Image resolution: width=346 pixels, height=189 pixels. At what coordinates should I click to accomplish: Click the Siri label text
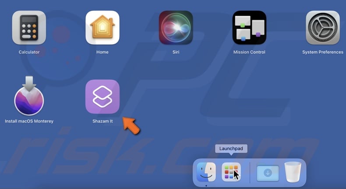[176, 52]
